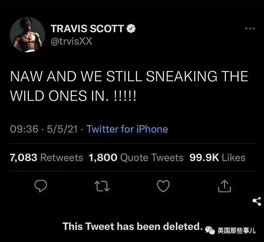This screenshot has width=264, height=242.
Task: Click the white share nodes icon
Action: pyautogui.click(x=257, y=201)
